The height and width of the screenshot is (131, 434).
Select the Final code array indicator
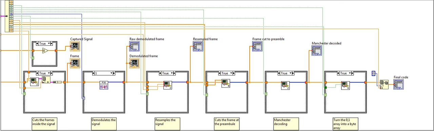point(398,85)
